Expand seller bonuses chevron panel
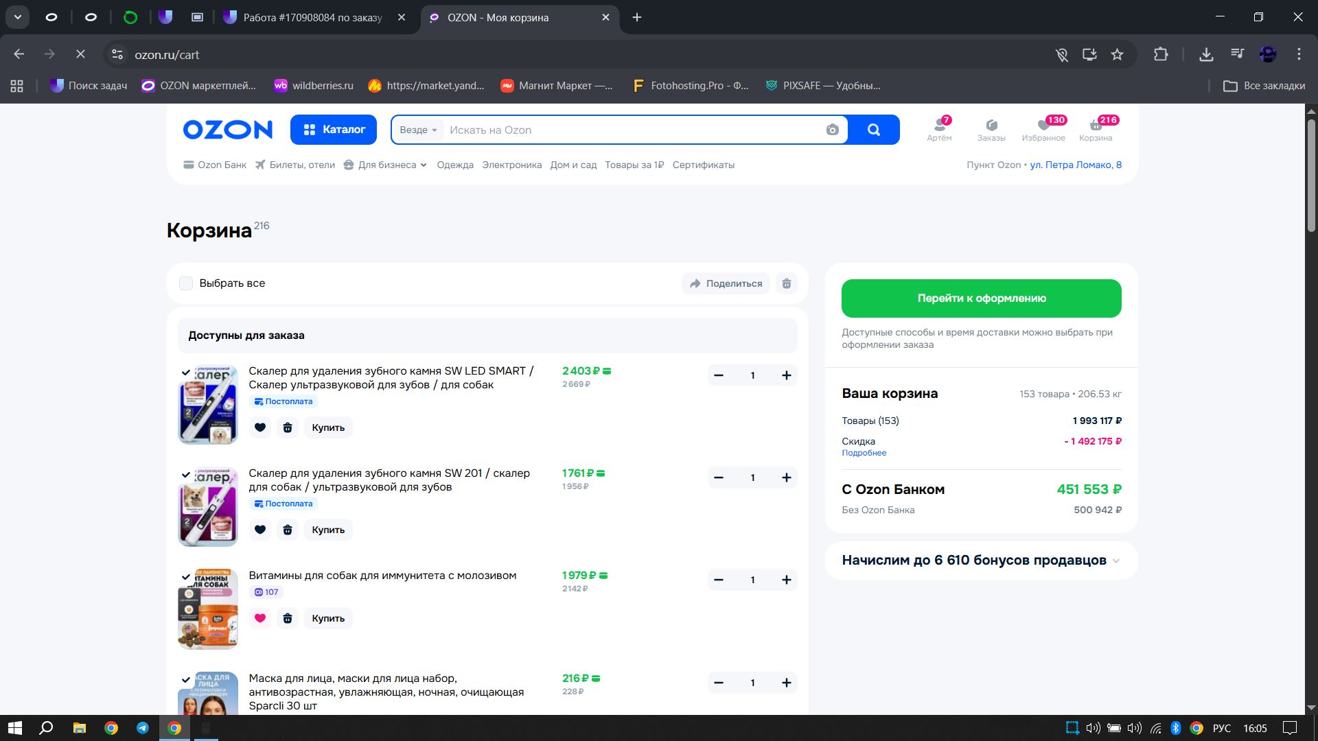Image resolution: width=1318 pixels, height=741 pixels. click(1115, 561)
